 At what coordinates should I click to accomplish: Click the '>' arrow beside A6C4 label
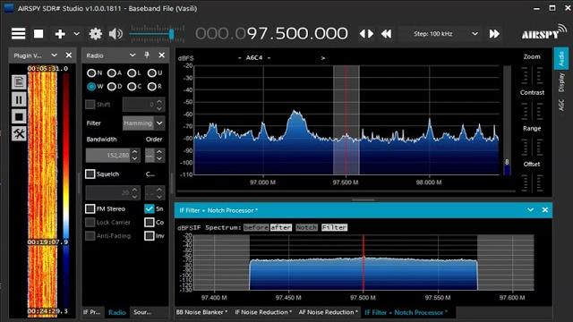tap(323, 58)
